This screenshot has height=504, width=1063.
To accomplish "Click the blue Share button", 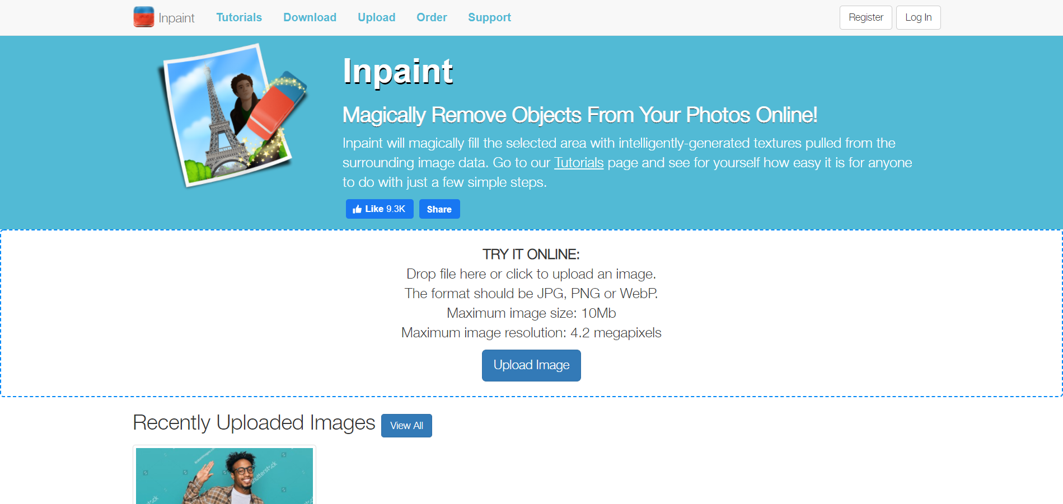I will (x=439, y=209).
